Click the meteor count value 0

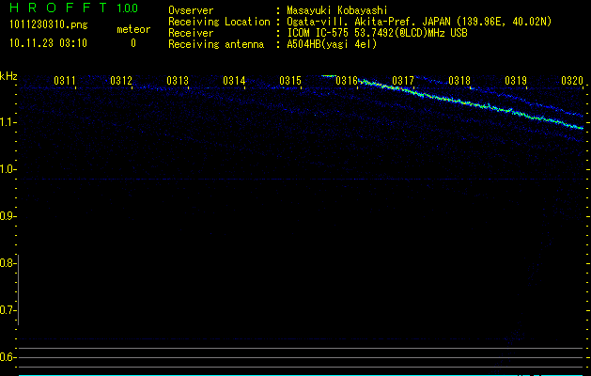(x=133, y=43)
